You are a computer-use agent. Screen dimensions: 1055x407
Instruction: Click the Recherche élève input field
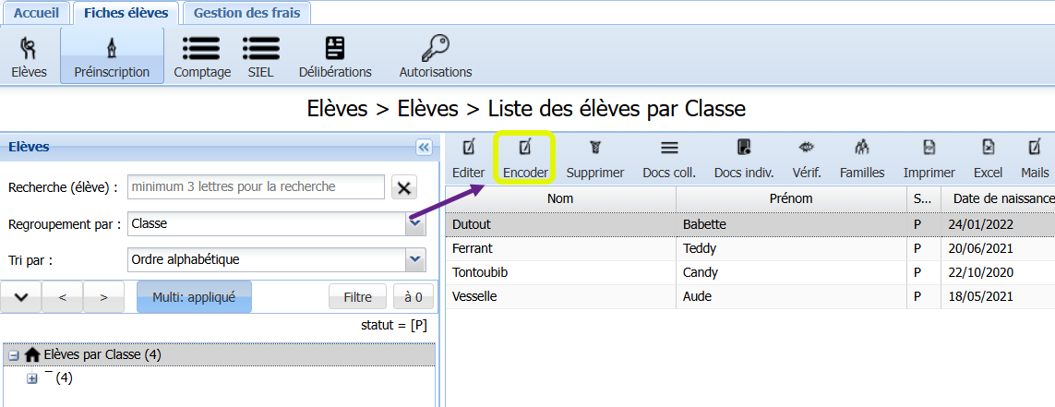point(256,187)
